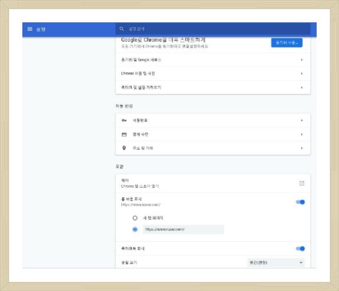Click the 설정 title in header

click(x=41, y=29)
